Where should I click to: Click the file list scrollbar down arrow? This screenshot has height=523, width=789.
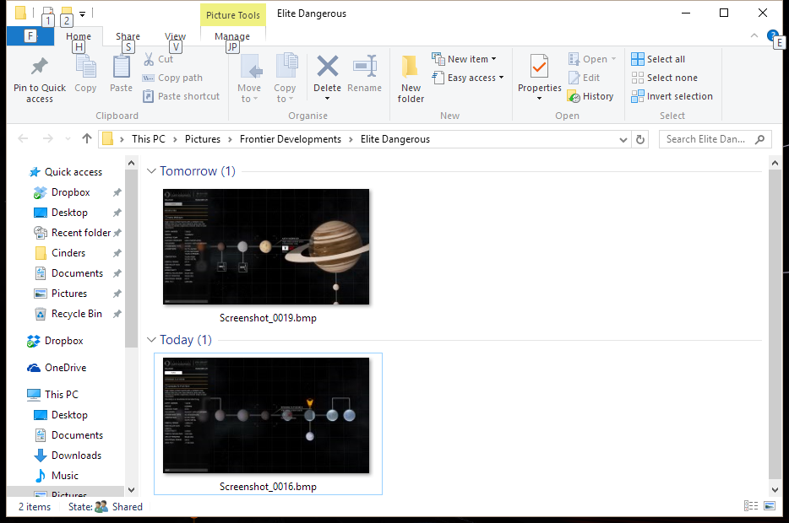(775, 490)
